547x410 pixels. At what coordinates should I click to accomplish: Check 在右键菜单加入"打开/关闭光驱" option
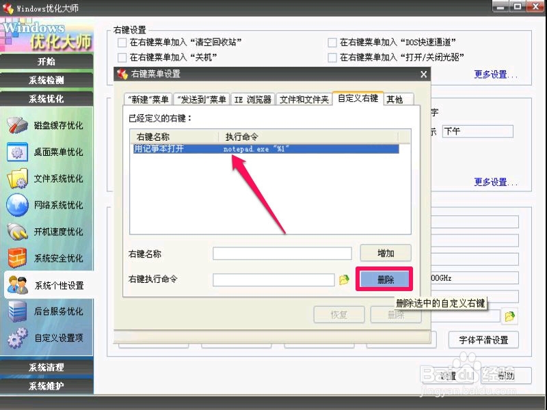[332, 57]
